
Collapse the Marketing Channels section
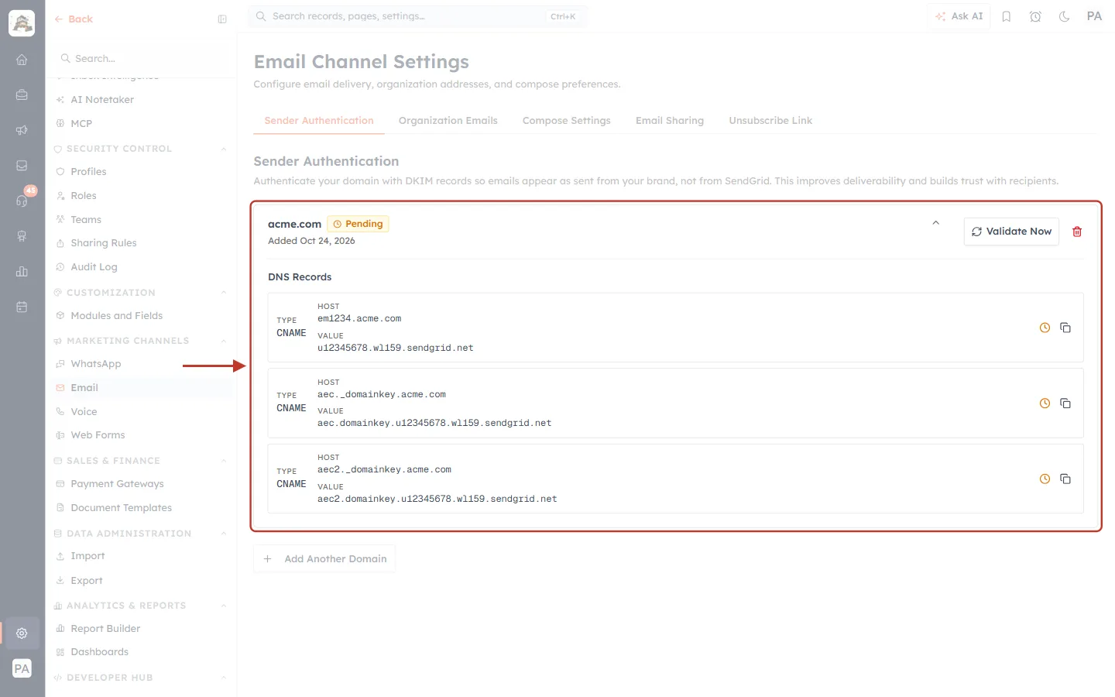click(224, 341)
